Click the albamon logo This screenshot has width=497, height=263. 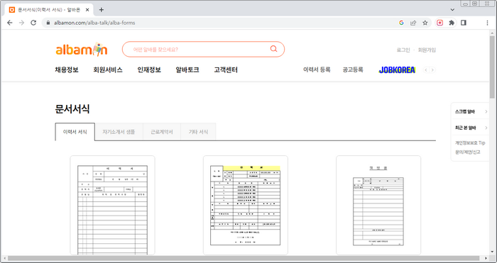(x=82, y=50)
